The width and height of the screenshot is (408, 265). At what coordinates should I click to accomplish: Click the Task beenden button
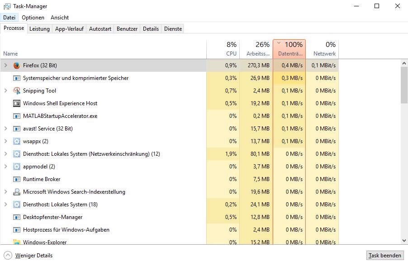385,256
